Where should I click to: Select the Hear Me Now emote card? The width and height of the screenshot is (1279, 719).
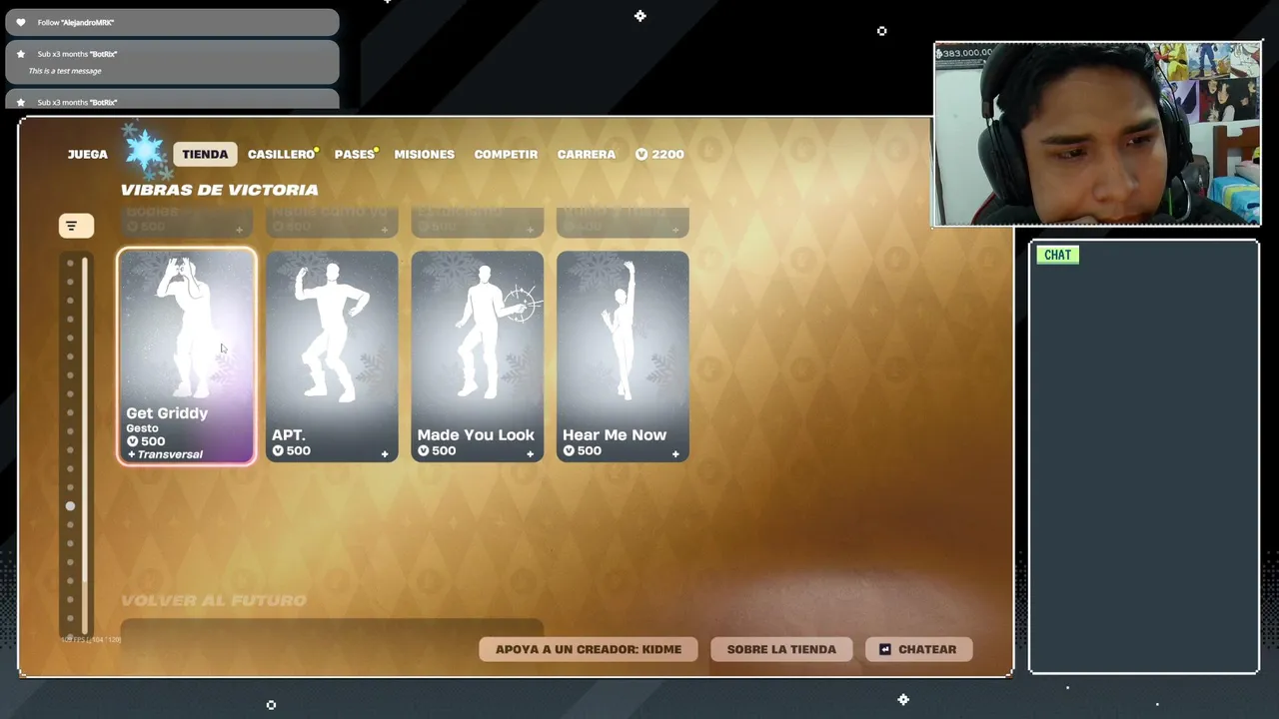click(623, 357)
